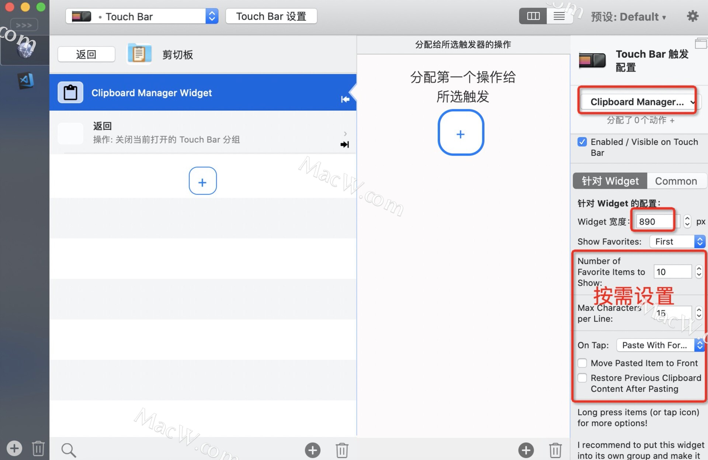Switch to column view layout icon

(533, 16)
